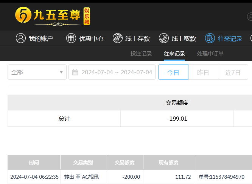Viewport: 252px width, 184px height.
Task: Click the 娱乐城 badge next to logo
Action: (87, 16)
